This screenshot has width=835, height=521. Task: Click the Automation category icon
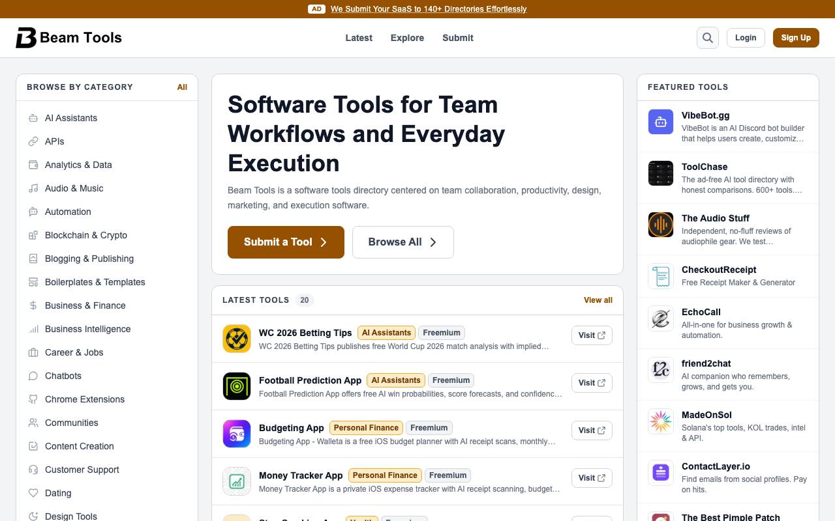tap(33, 212)
